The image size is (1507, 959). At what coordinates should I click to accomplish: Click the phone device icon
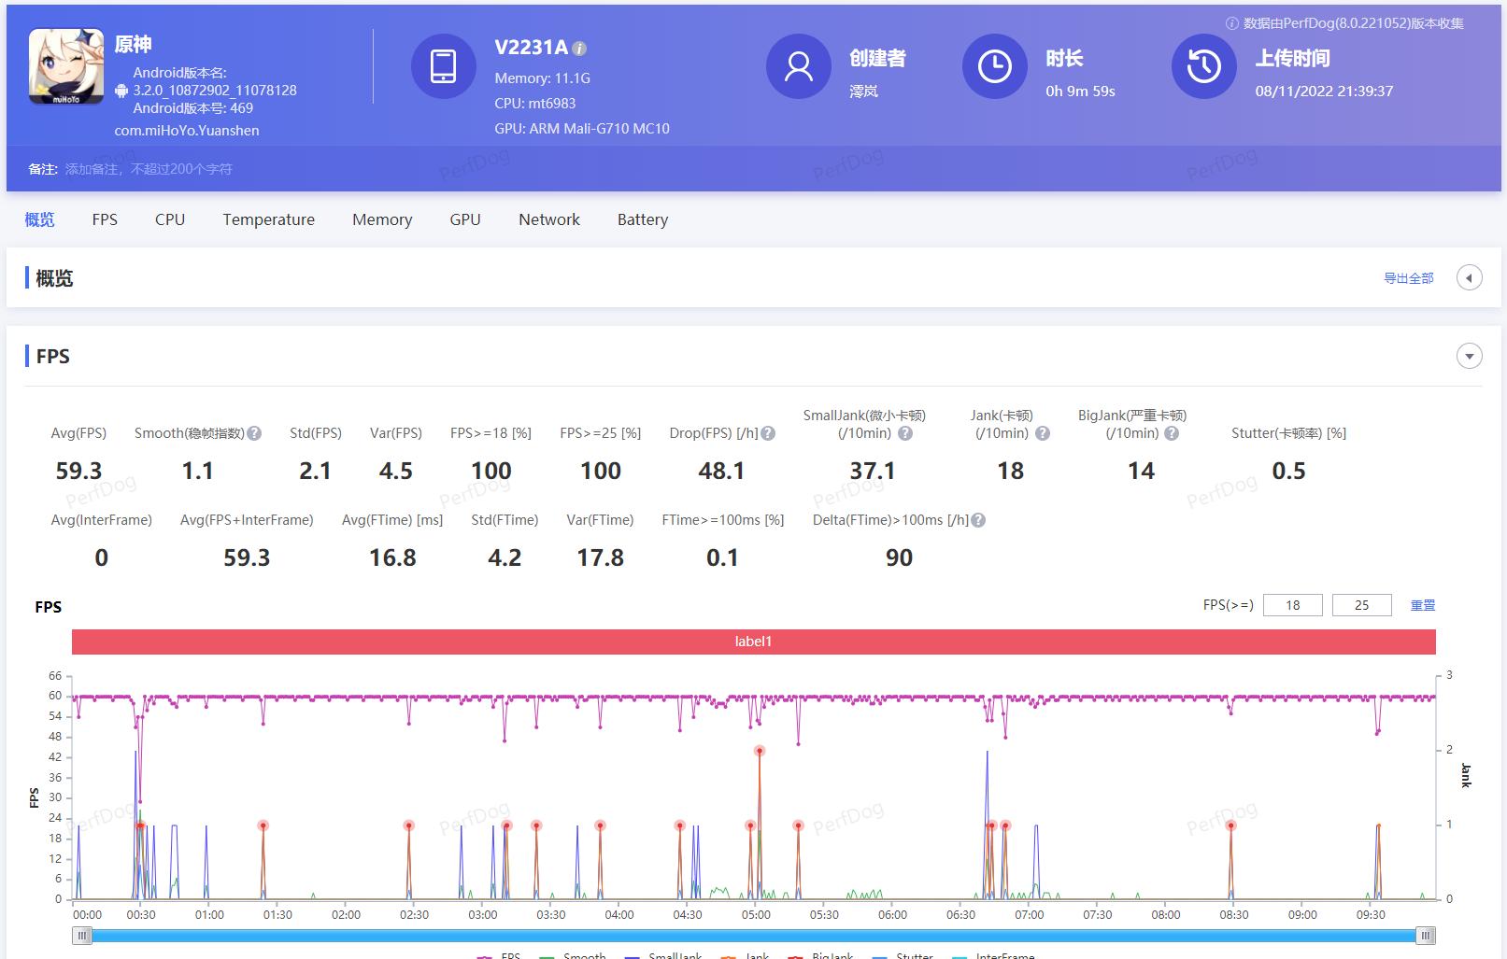444,66
